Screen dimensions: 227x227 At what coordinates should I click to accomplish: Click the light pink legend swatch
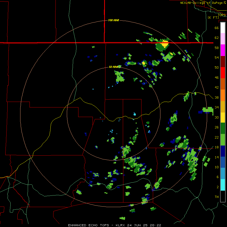(x=223, y=39)
